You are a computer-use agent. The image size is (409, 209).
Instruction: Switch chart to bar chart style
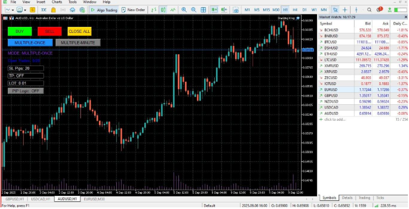point(154,10)
